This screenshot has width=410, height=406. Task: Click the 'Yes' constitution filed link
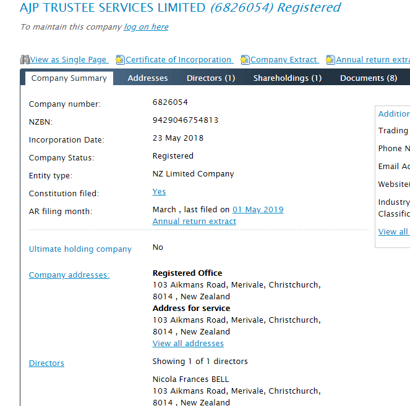pos(159,192)
